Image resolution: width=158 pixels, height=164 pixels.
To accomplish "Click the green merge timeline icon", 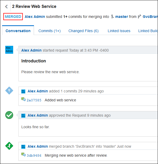I will 9,146.
